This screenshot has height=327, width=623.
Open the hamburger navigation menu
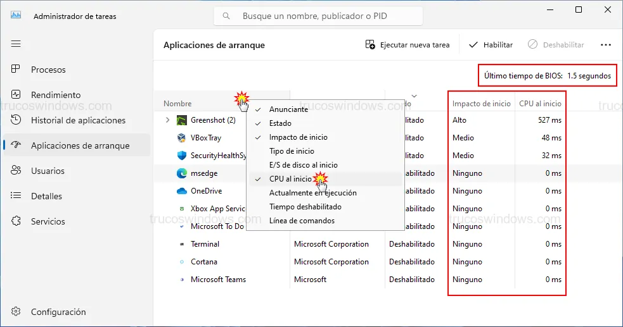click(x=16, y=44)
